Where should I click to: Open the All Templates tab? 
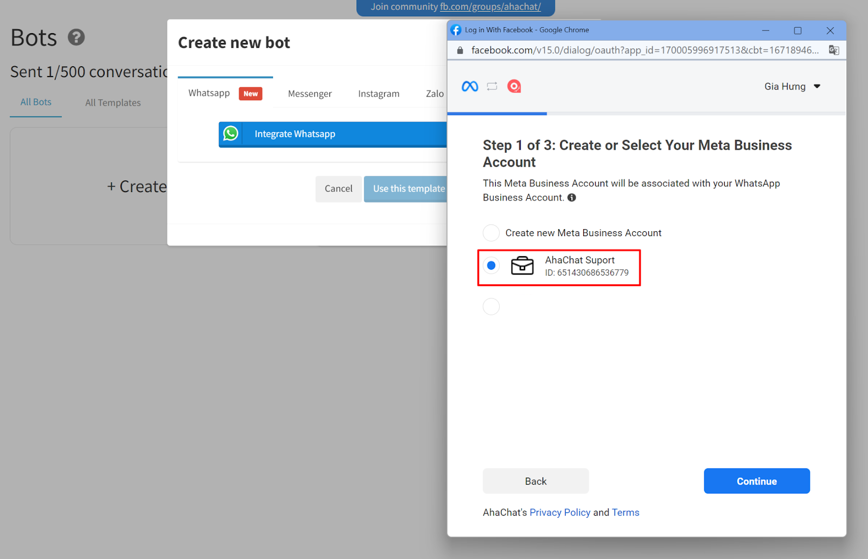(113, 103)
